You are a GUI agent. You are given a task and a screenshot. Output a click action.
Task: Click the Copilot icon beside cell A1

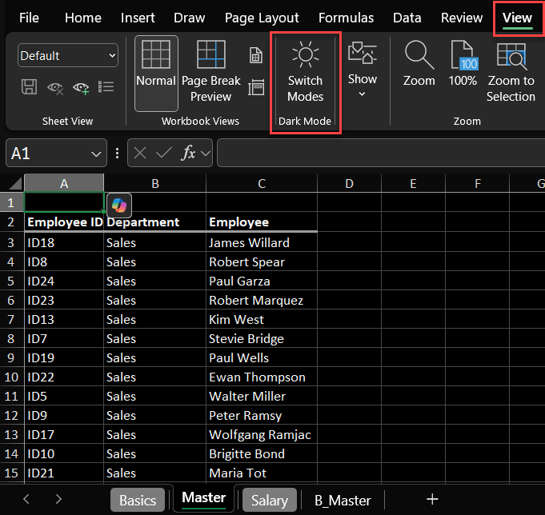click(119, 206)
